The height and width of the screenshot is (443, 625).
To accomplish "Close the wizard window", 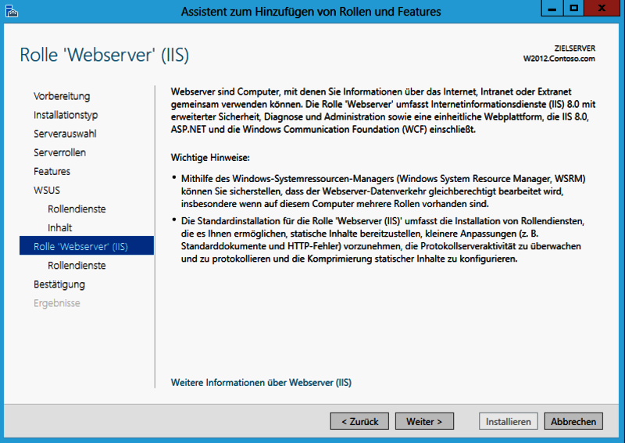I will click(x=602, y=8).
